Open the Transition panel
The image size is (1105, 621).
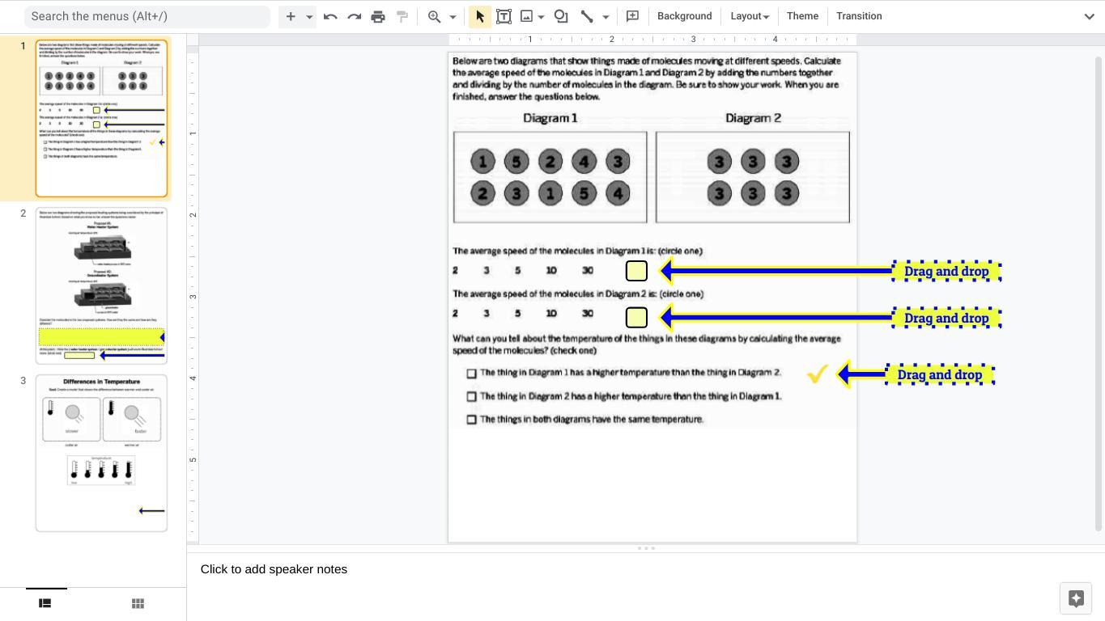[859, 16]
